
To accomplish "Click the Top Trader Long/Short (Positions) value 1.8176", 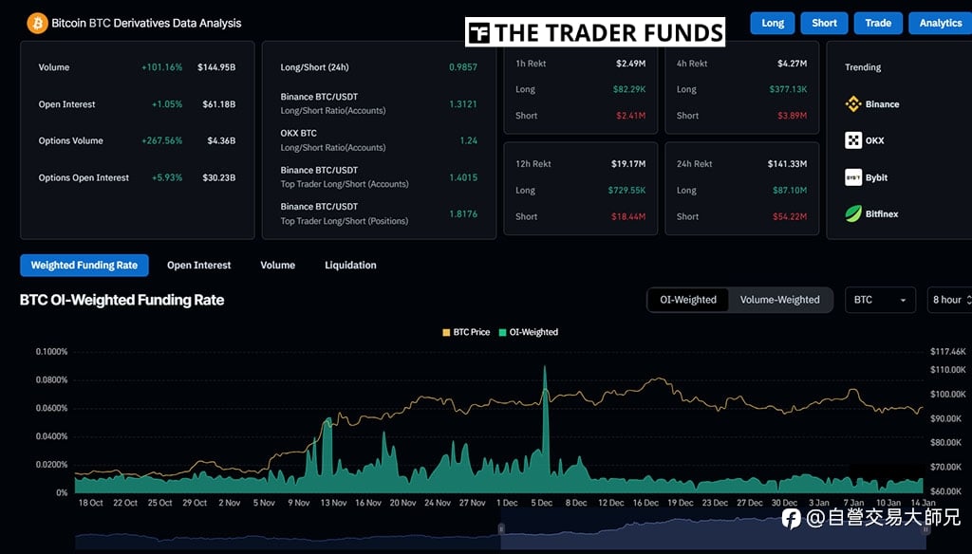I will (463, 213).
